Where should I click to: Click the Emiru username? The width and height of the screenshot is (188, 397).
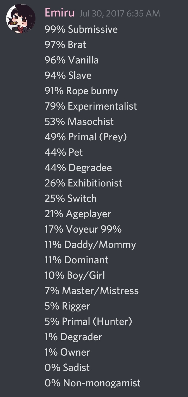[x=60, y=13]
